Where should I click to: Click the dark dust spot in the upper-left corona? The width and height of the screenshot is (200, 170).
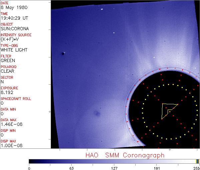coord(63,53)
